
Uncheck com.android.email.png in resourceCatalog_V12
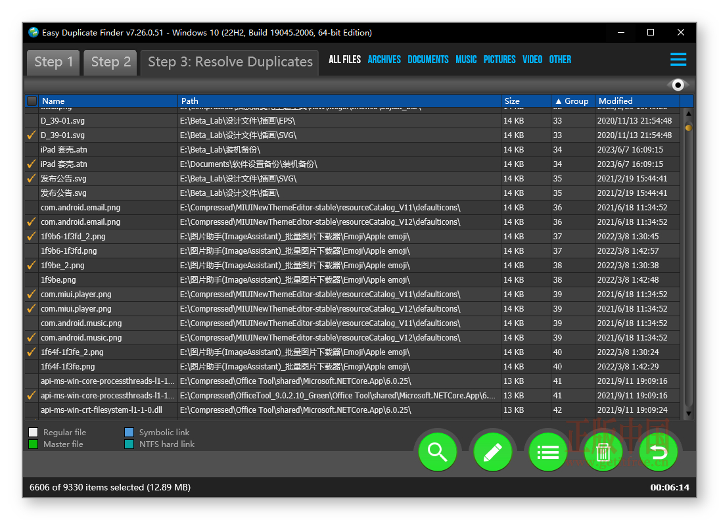pyautogui.click(x=31, y=222)
